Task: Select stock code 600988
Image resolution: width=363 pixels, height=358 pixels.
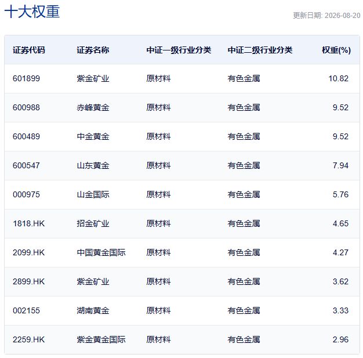Action: tap(26, 107)
